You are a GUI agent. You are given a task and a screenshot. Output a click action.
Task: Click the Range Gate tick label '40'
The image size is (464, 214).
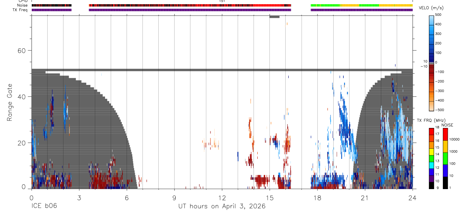point(22,97)
